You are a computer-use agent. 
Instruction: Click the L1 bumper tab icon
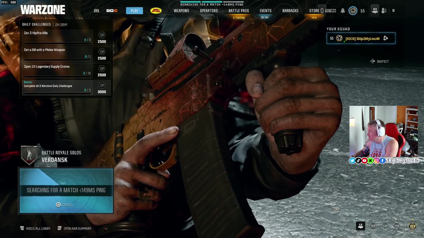[96, 11]
